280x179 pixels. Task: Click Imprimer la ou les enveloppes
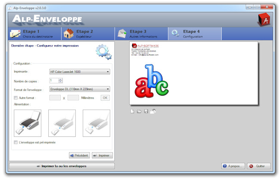62,166
